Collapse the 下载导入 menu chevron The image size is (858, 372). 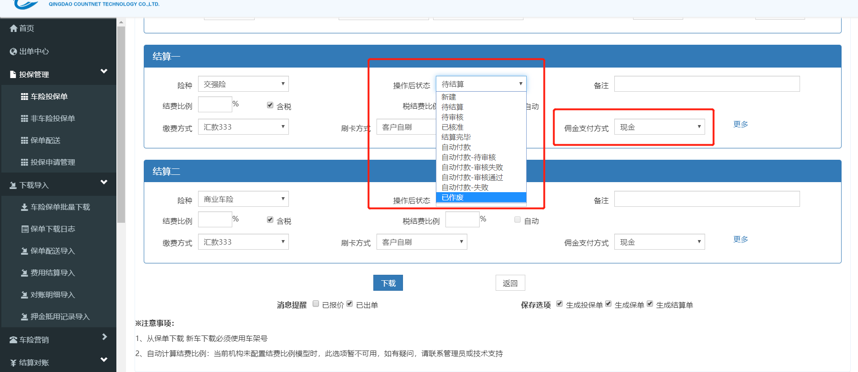click(x=104, y=182)
